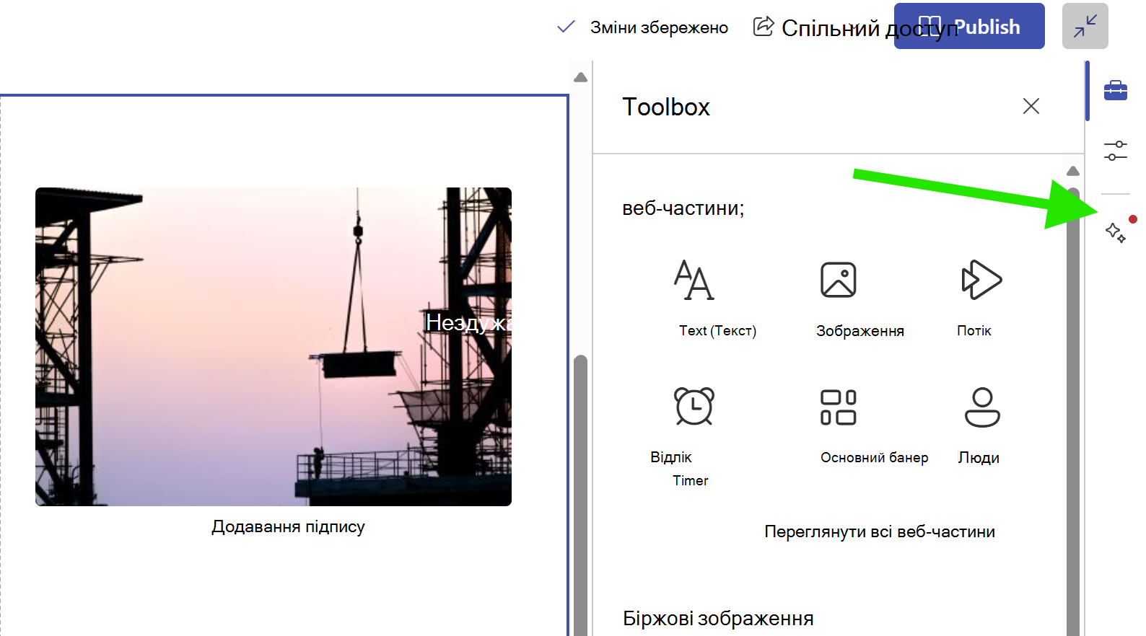Click the canvas vertical scrollbar thumb

pyautogui.click(x=580, y=495)
